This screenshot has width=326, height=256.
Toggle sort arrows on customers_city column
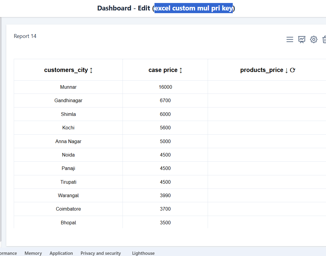coord(91,70)
